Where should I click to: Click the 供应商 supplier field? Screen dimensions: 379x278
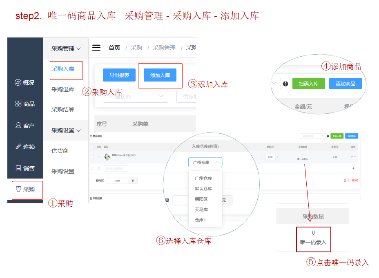click(x=186, y=96)
